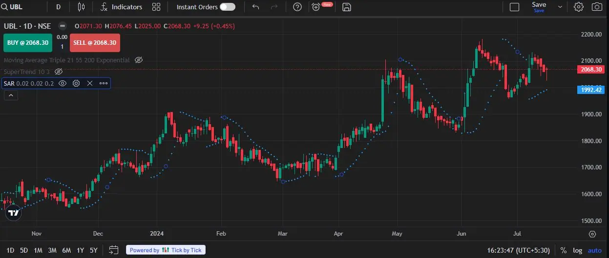The height and width of the screenshot is (258, 609).
Task: Toggle percent scale mode
Action: point(564,250)
